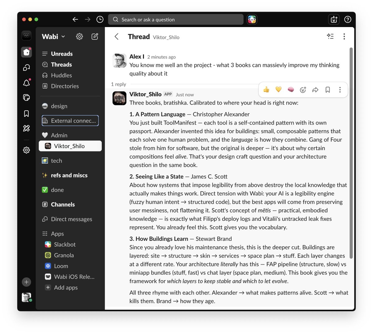Click the colorful app icon beside search bar
This screenshot has width=373, height=334.
(252, 19)
